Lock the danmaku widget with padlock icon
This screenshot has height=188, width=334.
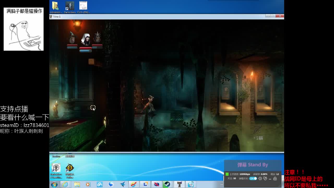coord(275,179)
